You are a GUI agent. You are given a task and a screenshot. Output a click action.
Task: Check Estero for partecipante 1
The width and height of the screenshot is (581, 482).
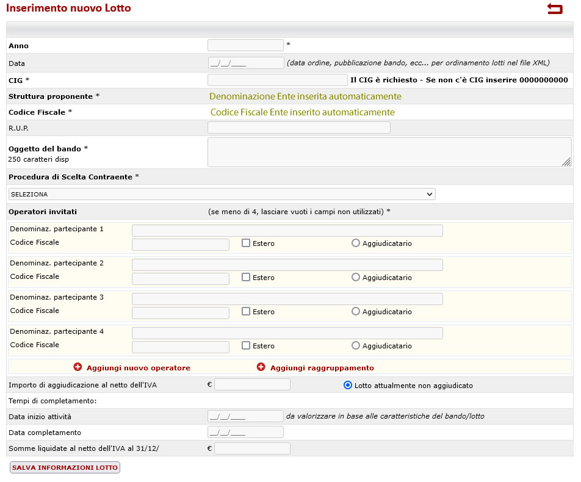pos(246,243)
